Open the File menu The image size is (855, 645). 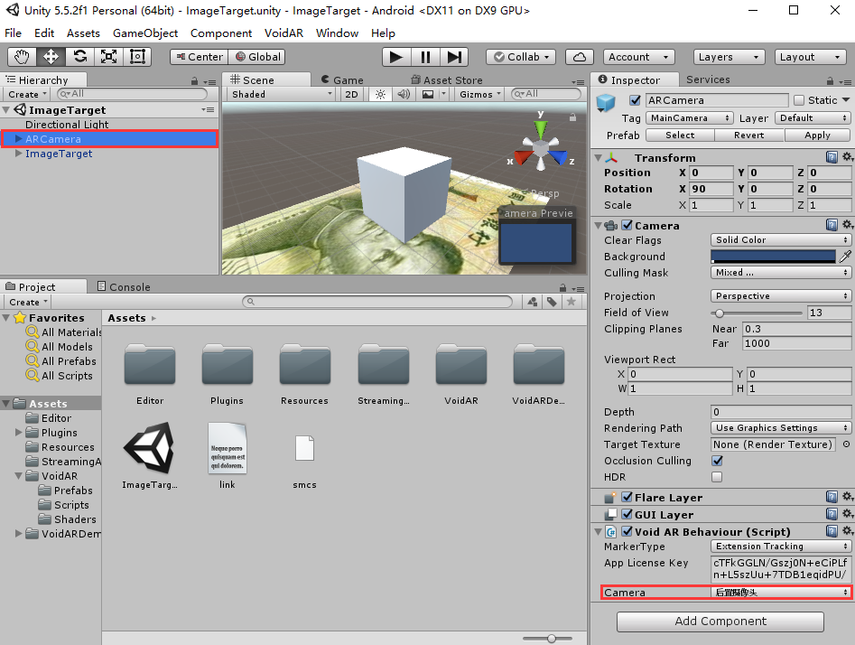click(x=13, y=33)
